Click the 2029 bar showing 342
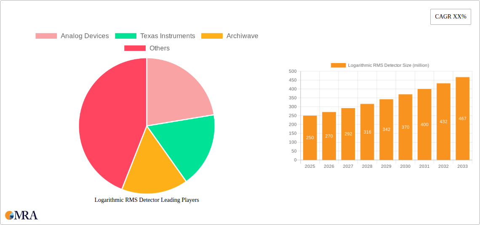The height and width of the screenshot is (225, 480). [387, 130]
